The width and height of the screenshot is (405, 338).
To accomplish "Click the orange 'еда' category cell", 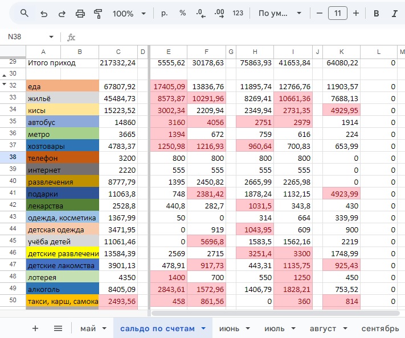I will tap(62, 86).
